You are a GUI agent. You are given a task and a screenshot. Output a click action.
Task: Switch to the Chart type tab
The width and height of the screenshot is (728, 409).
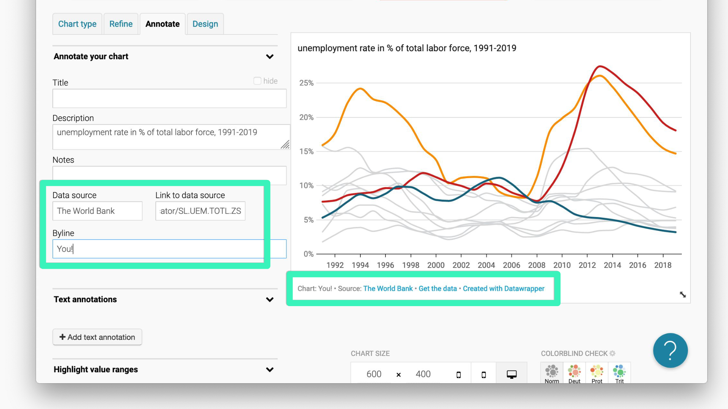click(x=77, y=24)
